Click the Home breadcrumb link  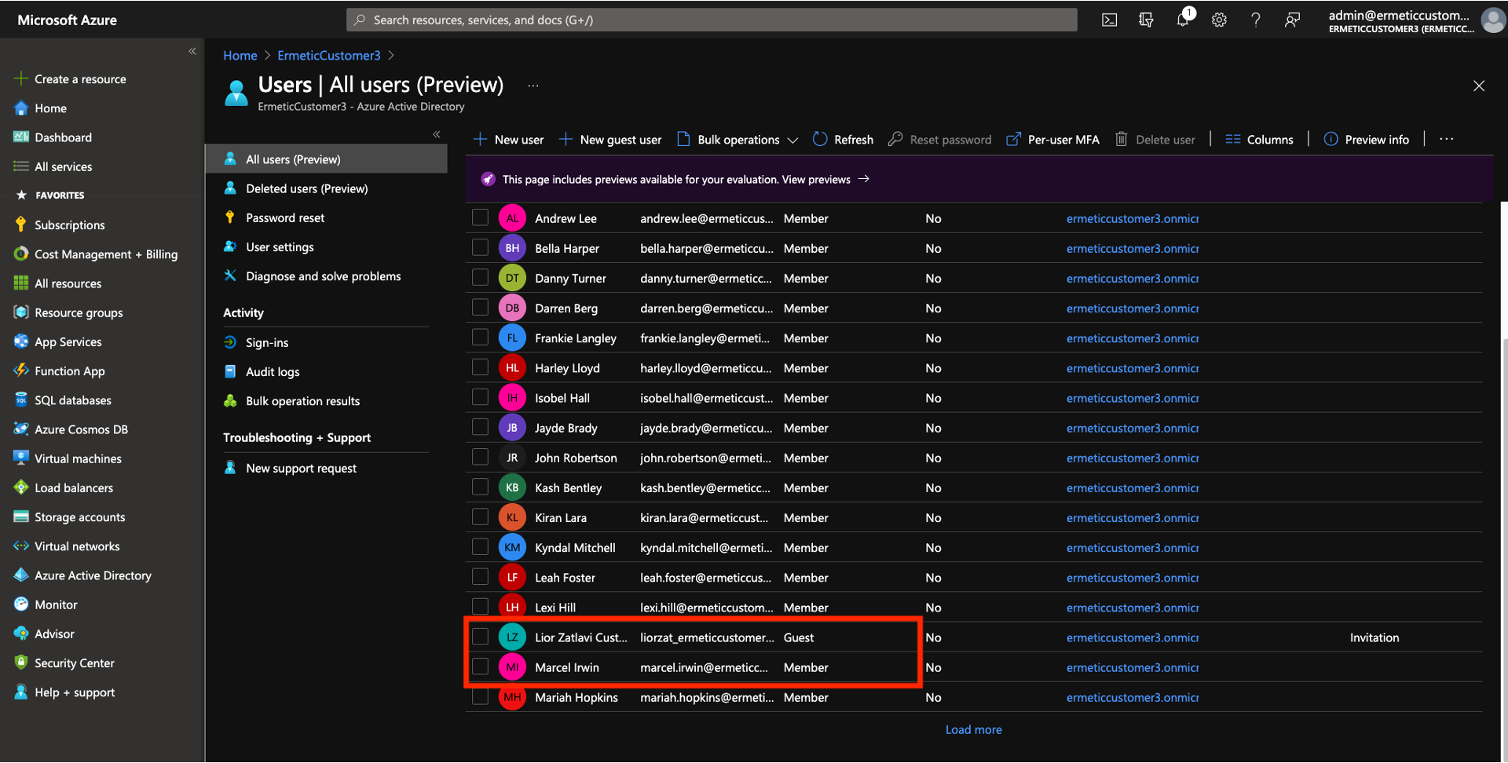click(240, 55)
